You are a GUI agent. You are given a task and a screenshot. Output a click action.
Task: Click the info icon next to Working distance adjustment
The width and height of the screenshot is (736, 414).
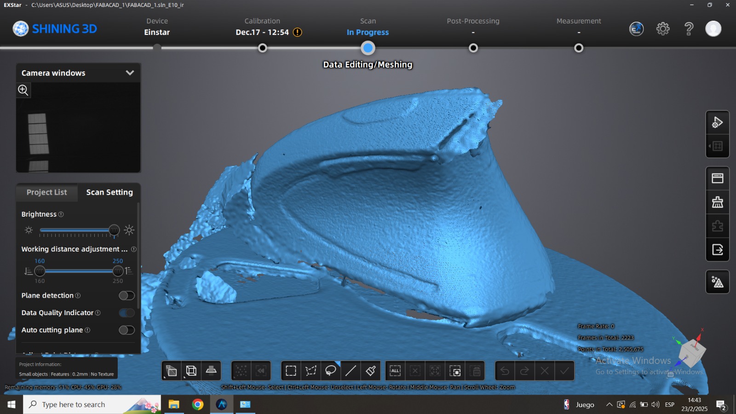tap(134, 249)
